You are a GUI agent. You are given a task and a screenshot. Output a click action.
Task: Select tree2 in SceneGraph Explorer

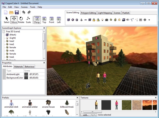[x=12, y=41]
